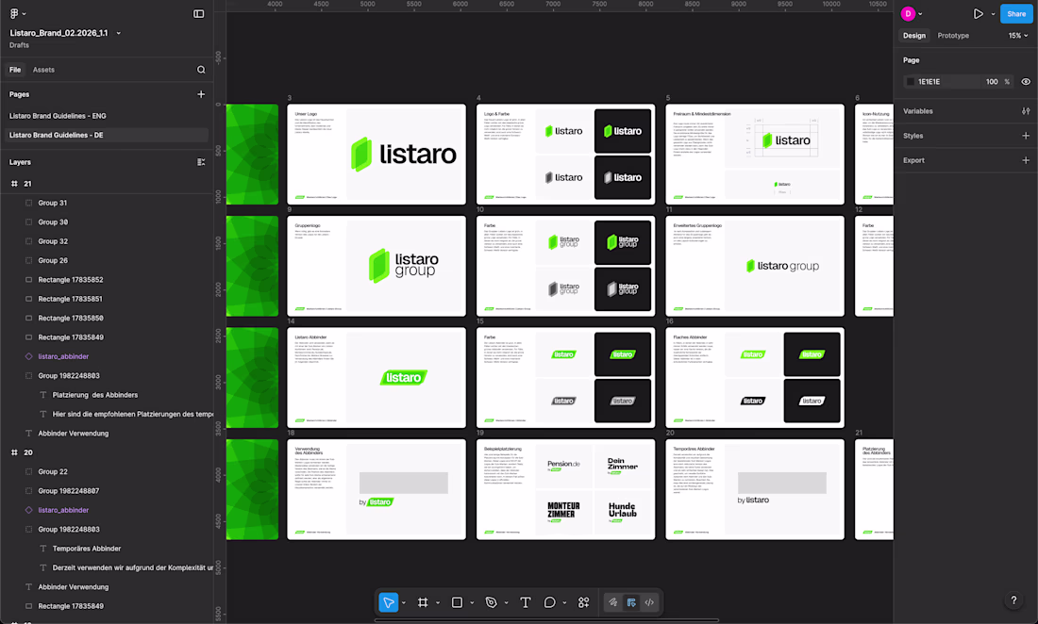
Task: Add an export setting plus icon
Action: [x=1026, y=160]
